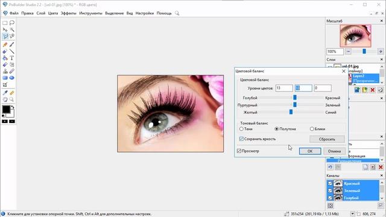
Task: Click the navigator eye thumbnail
Action: (355, 36)
